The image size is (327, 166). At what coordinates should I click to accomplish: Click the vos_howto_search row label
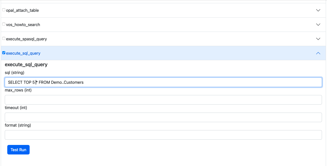tap(23, 25)
